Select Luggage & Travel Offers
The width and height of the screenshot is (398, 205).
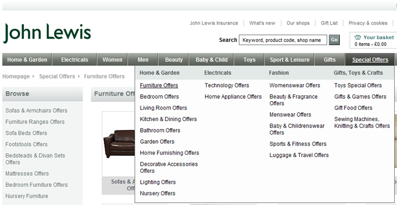[299, 155]
